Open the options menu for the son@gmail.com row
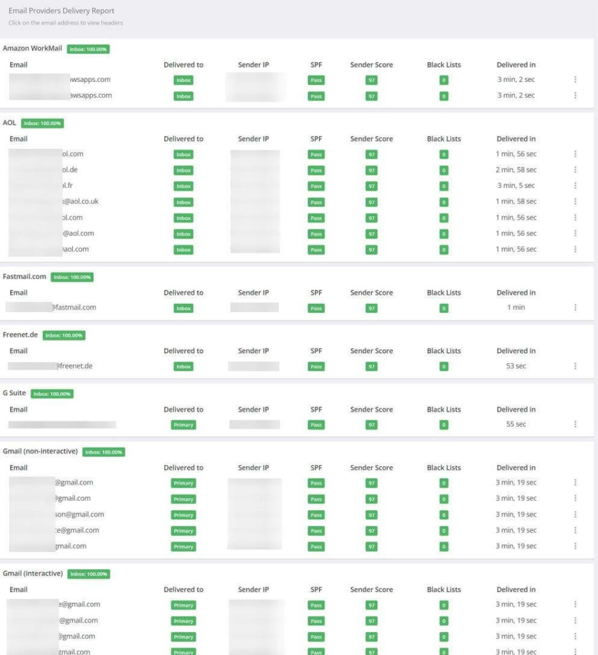Image resolution: width=598 pixels, height=655 pixels. [575, 514]
